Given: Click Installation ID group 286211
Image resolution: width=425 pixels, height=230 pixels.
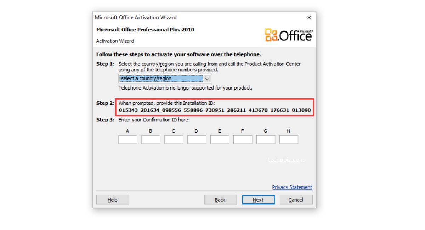Looking at the screenshot, I should [x=237, y=110].
